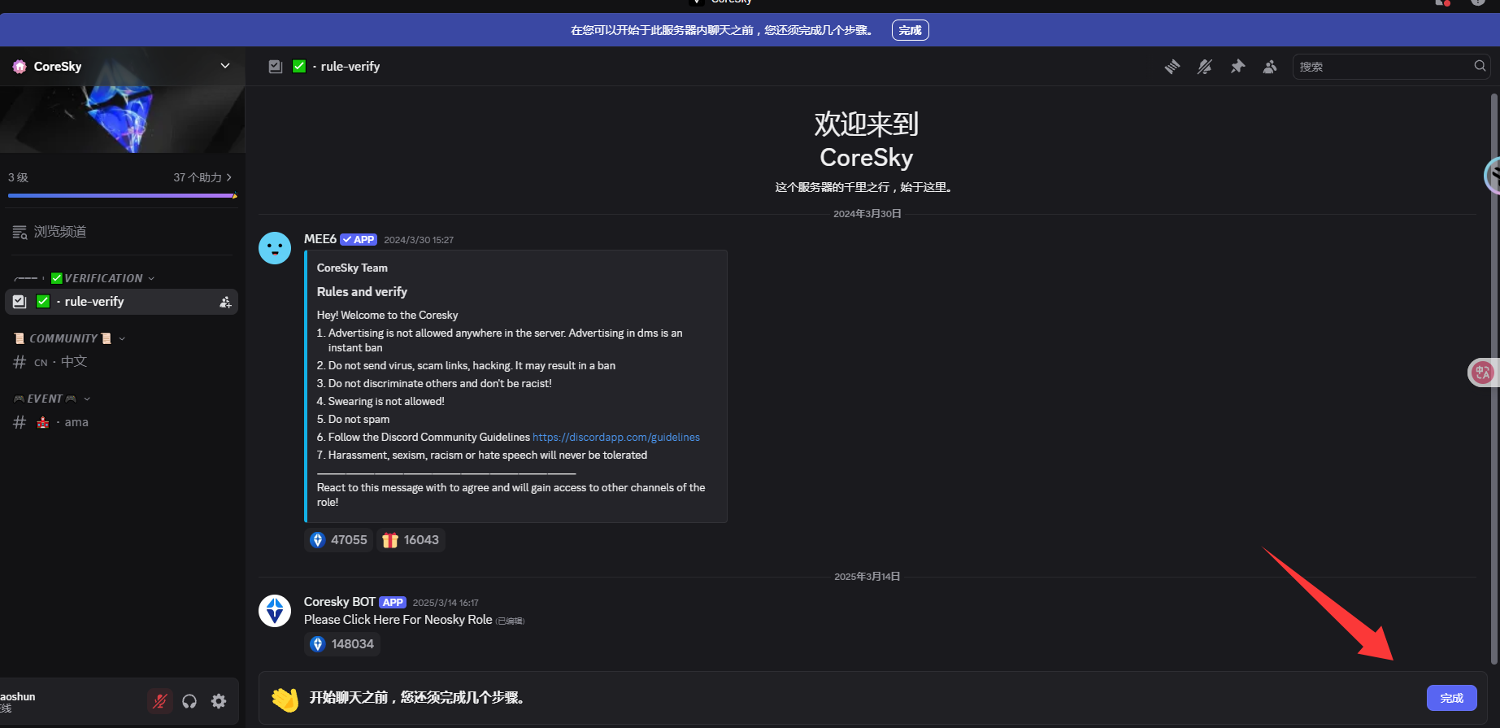Click the Rules and verify heading

click(x=362, y=292)
